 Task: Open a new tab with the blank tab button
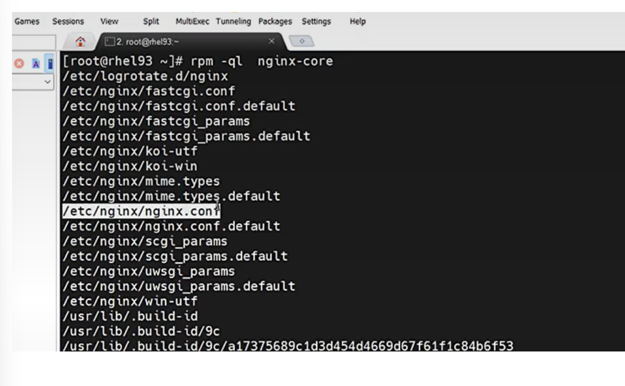pos(302,41)
